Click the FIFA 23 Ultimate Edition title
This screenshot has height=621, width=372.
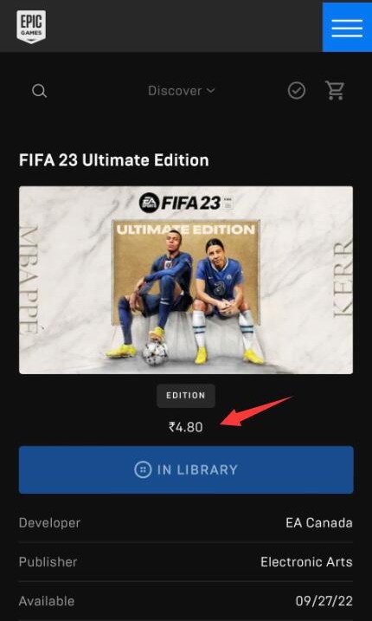pos(114,160)
